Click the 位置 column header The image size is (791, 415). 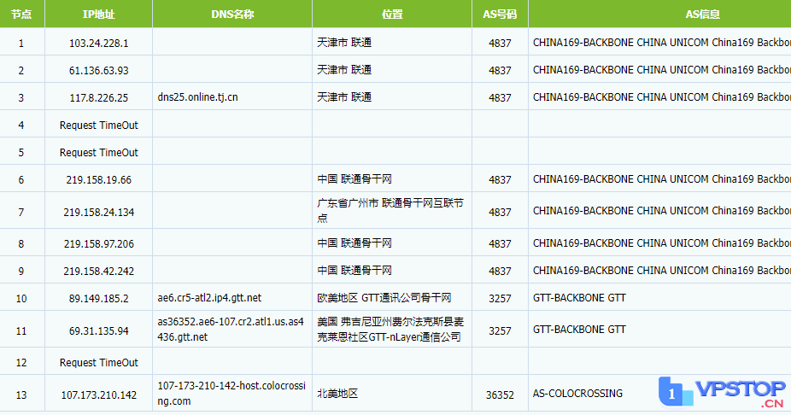[x=392, y=15]
